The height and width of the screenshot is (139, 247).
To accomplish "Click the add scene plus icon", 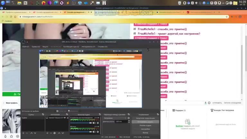I will [23, 133].
